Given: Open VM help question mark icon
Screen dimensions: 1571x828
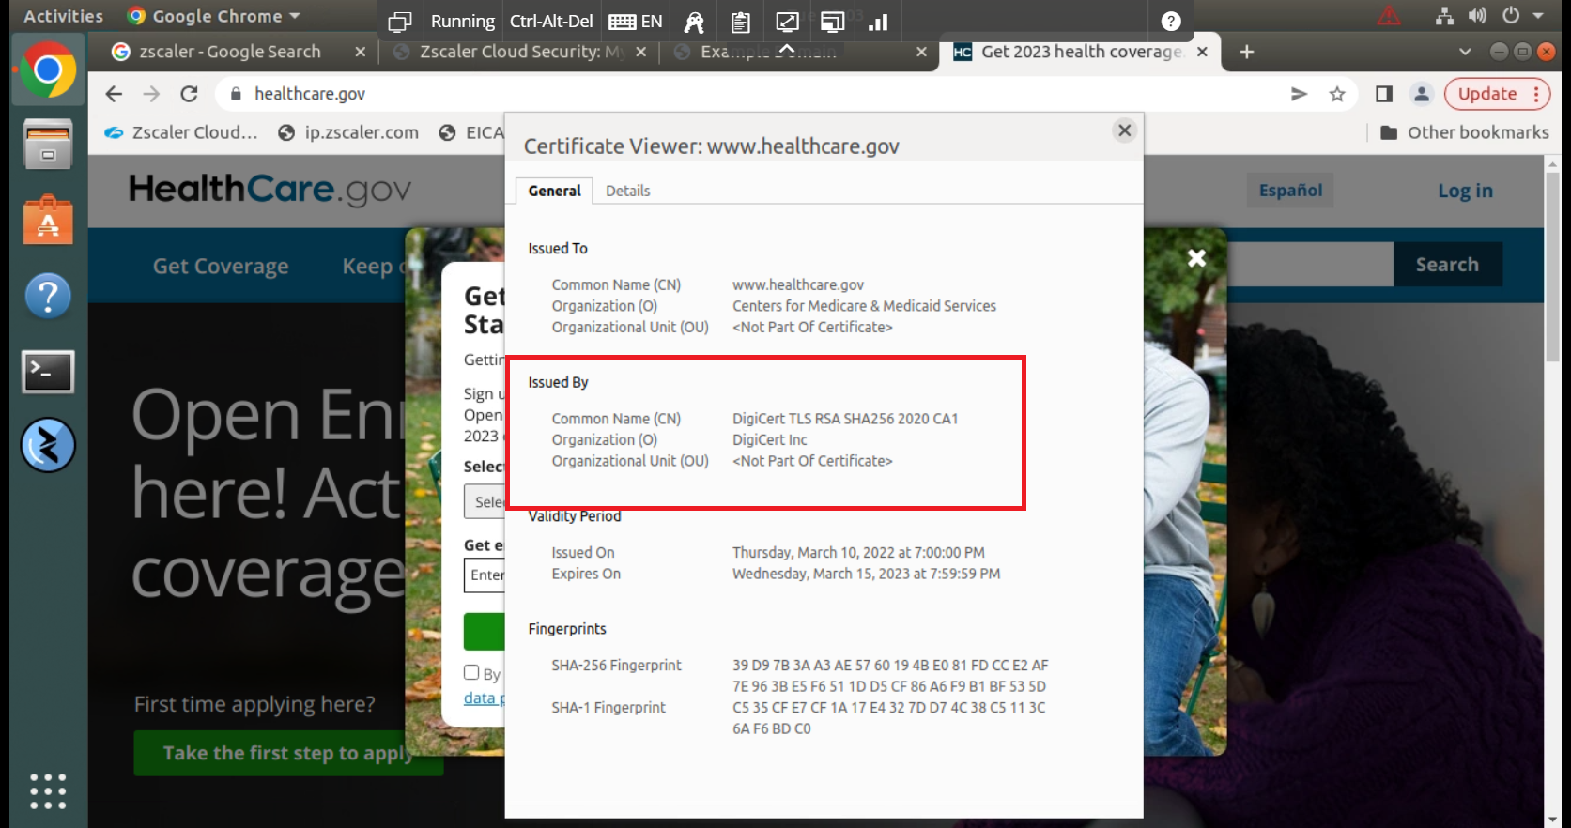Looking at the screenshot, I should click(1171, 22).
